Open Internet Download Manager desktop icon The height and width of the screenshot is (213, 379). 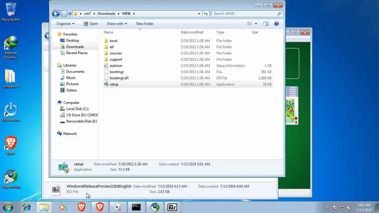11,47
